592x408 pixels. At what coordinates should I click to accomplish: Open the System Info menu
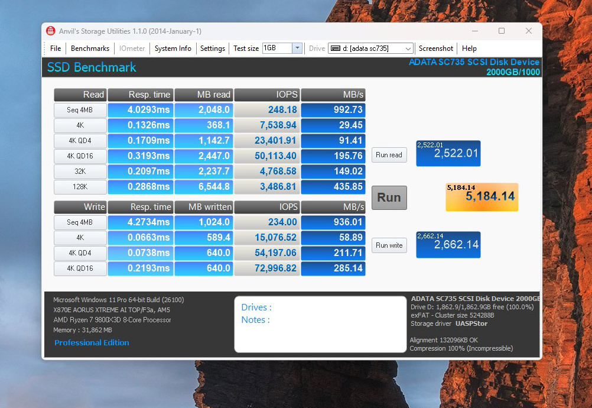coord(173,48)
